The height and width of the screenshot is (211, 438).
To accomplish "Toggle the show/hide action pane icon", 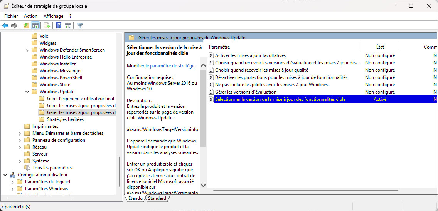I will [68, 26].
